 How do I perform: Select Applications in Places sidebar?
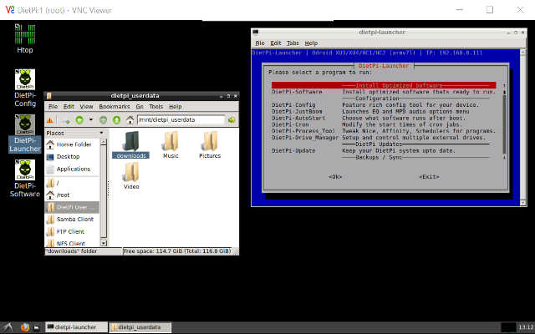point(73,169)
